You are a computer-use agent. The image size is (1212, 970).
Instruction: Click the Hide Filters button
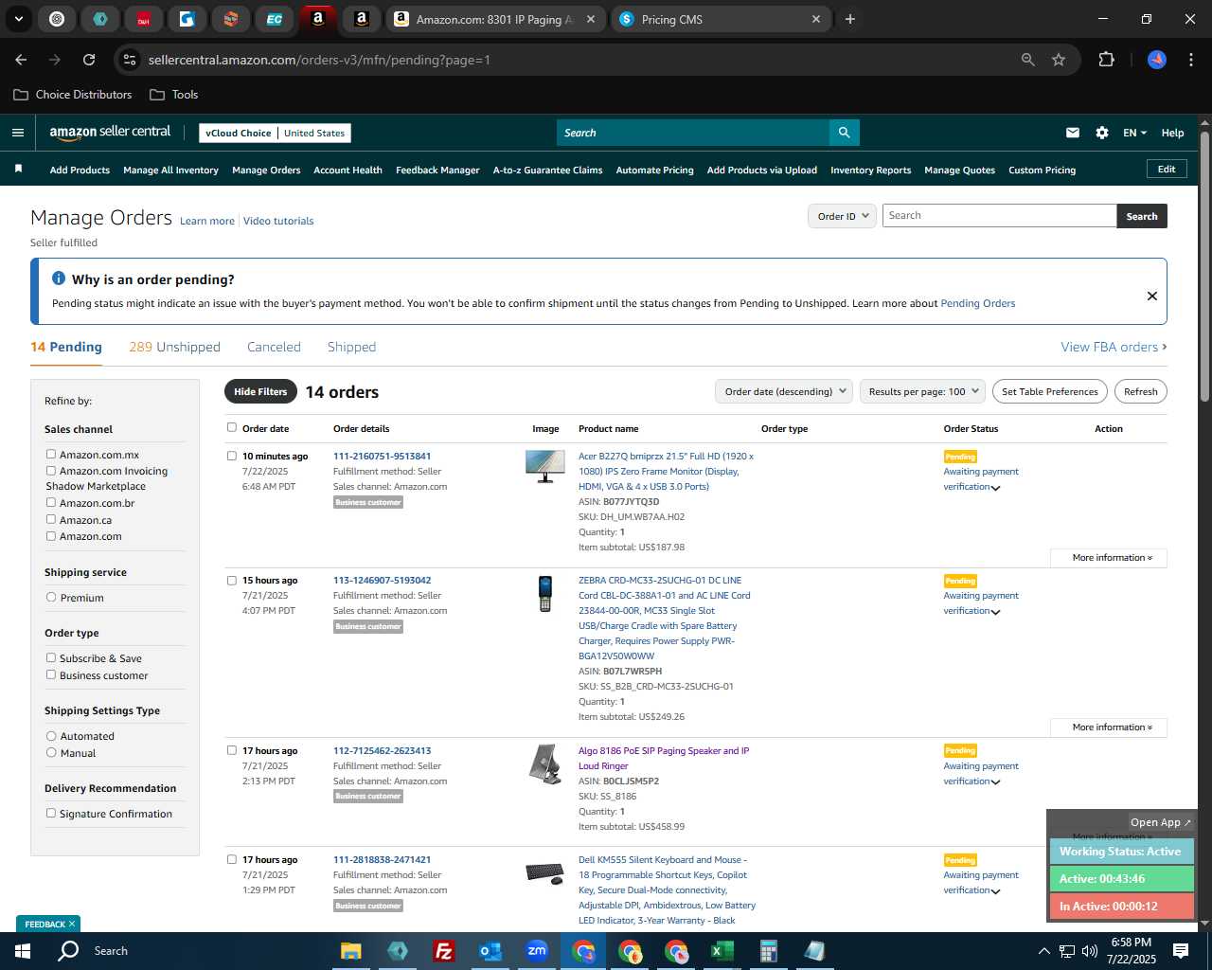(260, 391)
